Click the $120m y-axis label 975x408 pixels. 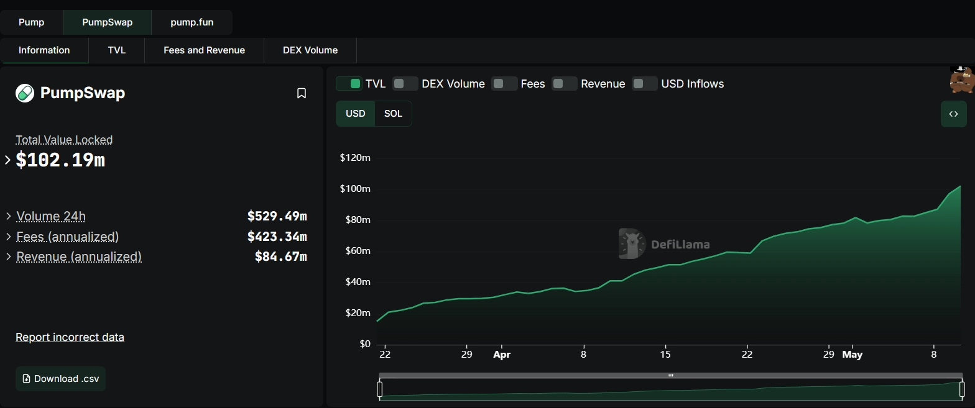pos(355,158)
